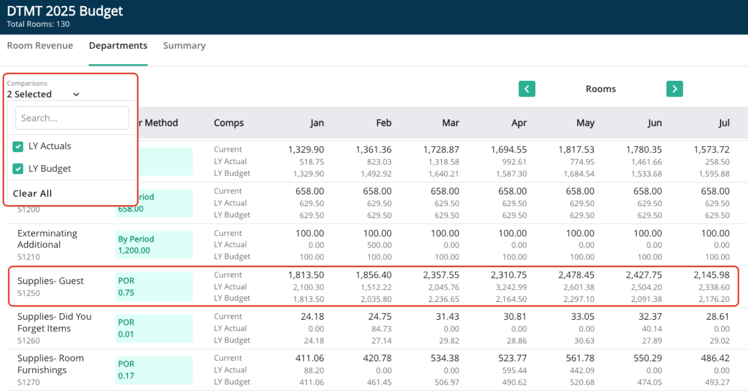
Task: Click top row Mar current 1,728.87
Action: pyautogui.click(x=441, y=149)
